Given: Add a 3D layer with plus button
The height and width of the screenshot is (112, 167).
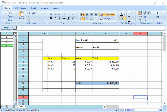Looking at the screenshot, I should point(15,34).
